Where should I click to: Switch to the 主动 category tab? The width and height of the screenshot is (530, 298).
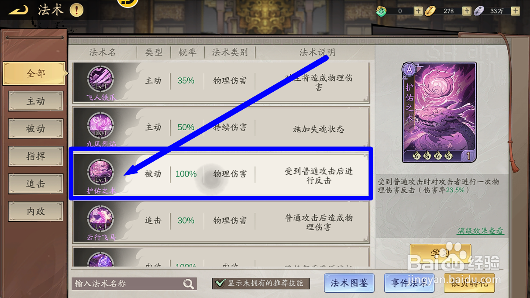tap(36, 101)
